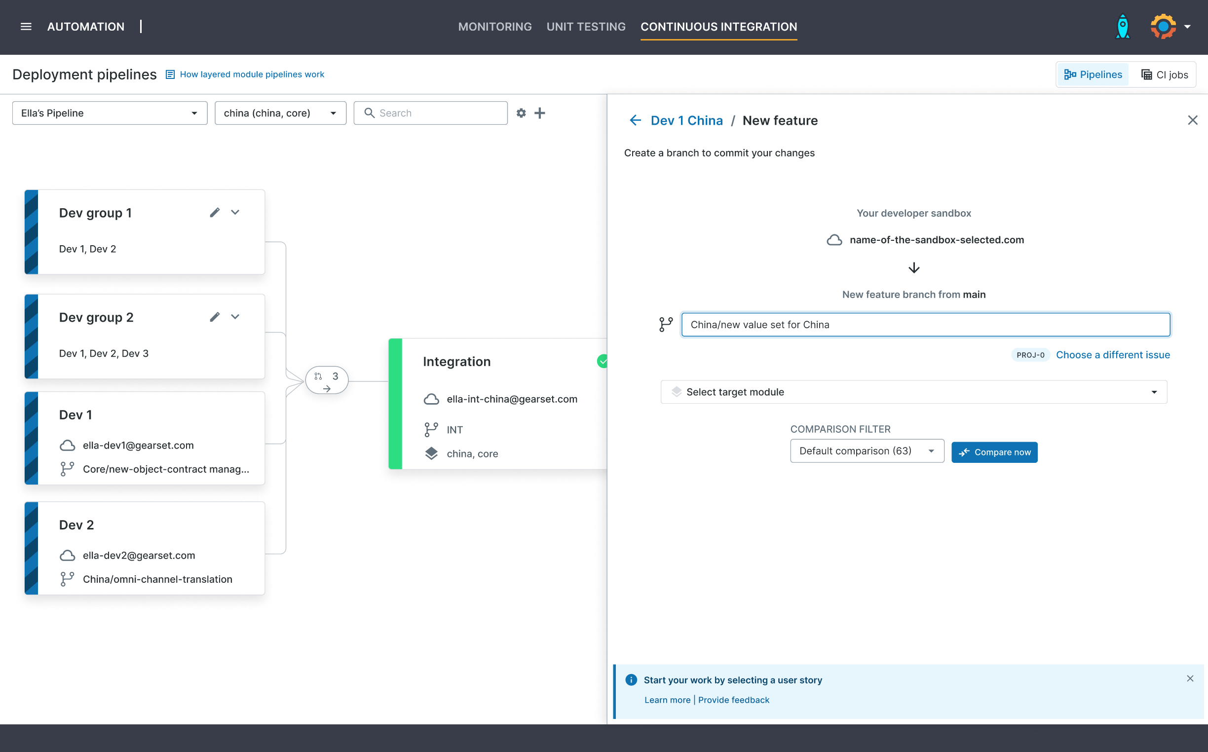Open pipeline settings gear icon
The width and height of the screenshot is (1208, 752).
point(521,113)
